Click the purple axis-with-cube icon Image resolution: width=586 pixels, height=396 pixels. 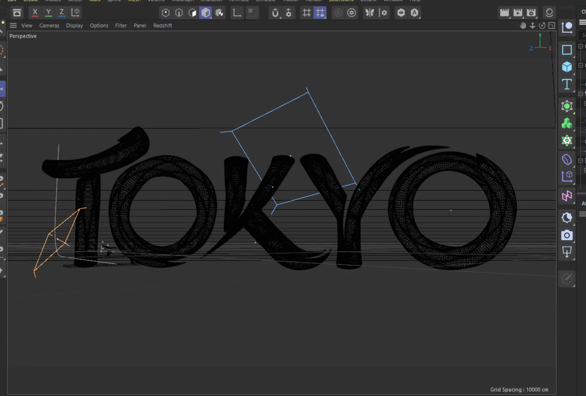point(567,177)
